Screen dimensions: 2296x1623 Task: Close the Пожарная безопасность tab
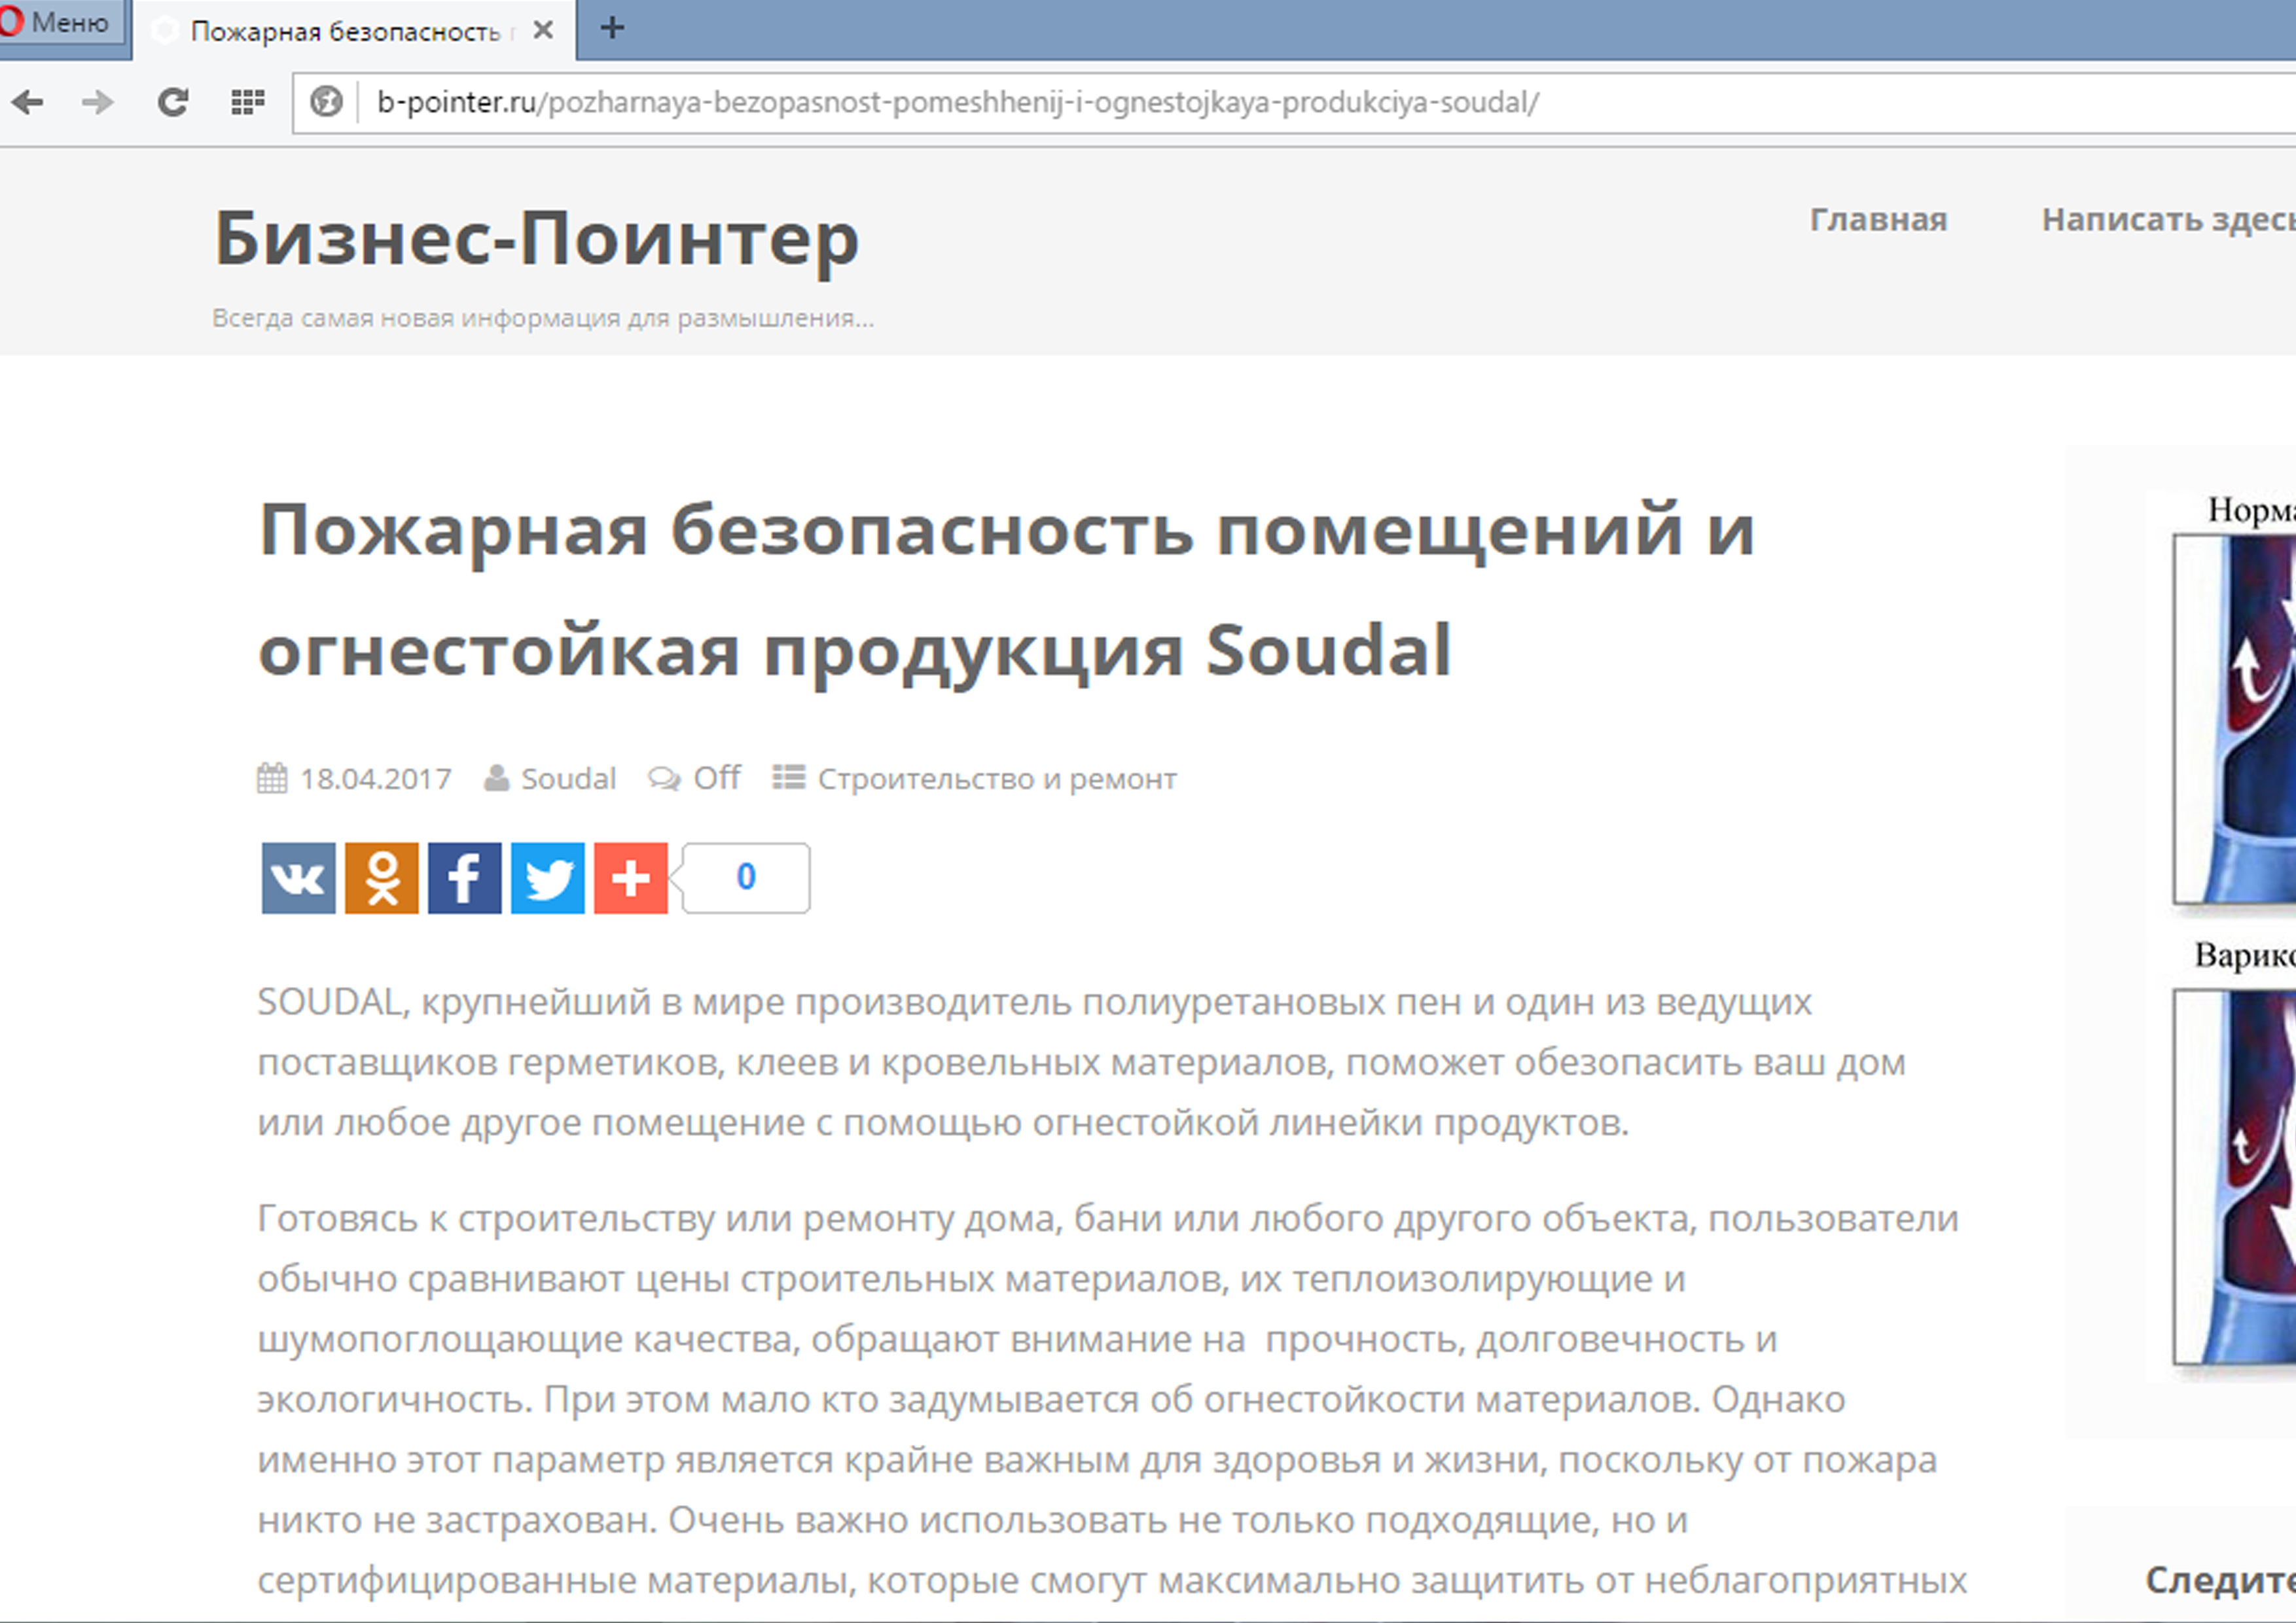543,30
